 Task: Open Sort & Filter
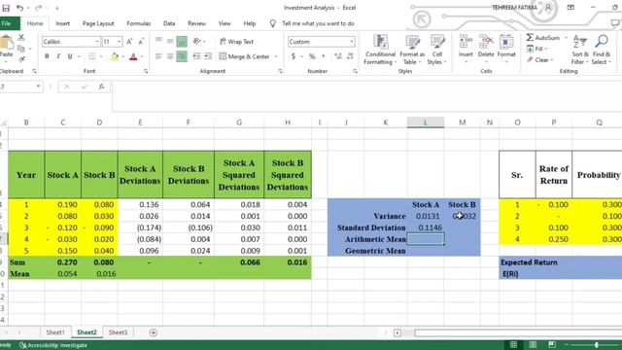[580, 50]
